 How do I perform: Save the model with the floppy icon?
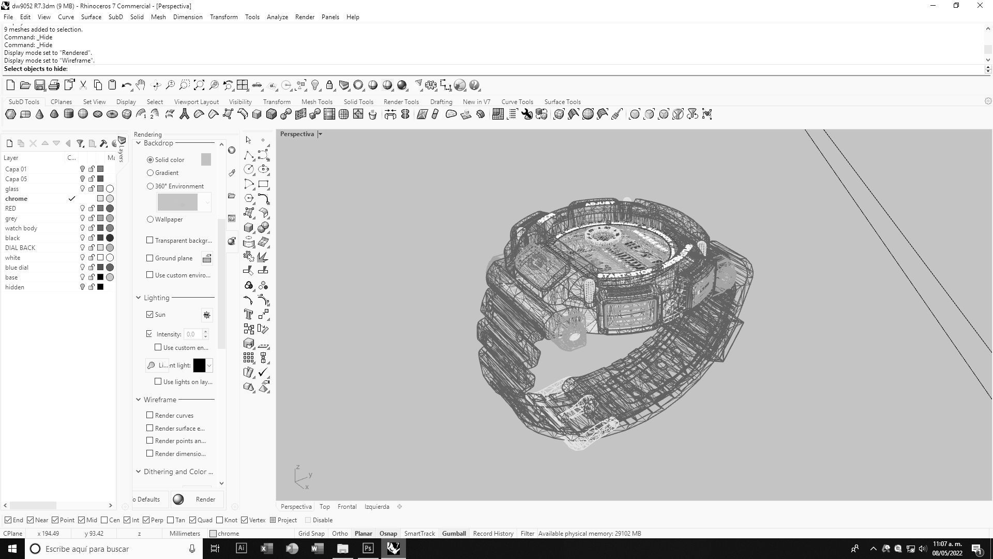coord(39,85)
